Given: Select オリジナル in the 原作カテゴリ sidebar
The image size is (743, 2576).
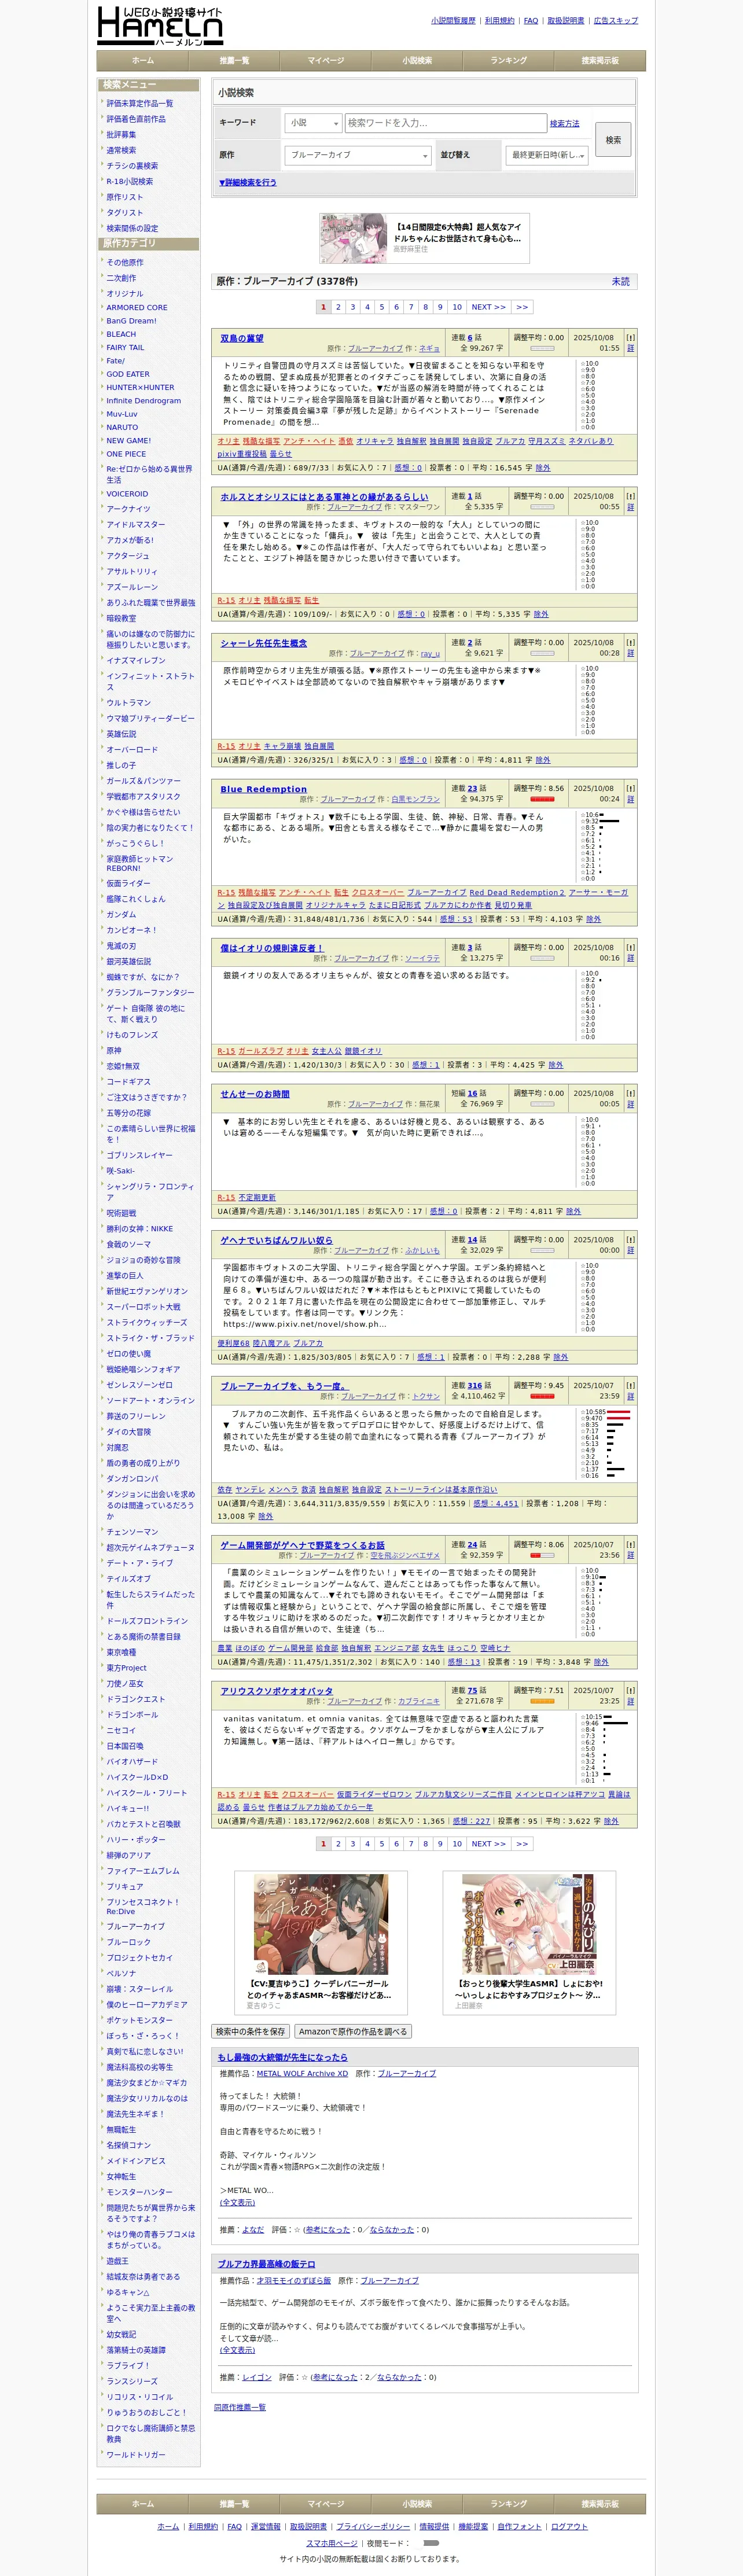Looking at the screenshot, I should coord(125,293).
